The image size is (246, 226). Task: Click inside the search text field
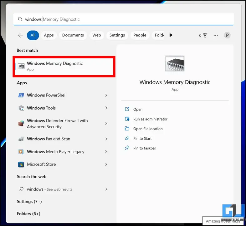[124, 19]
